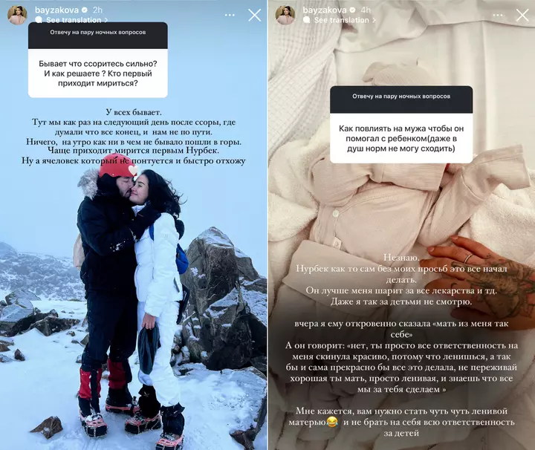
Task: Tap the white heart sticker on red hat
Action: click(133, 169)
